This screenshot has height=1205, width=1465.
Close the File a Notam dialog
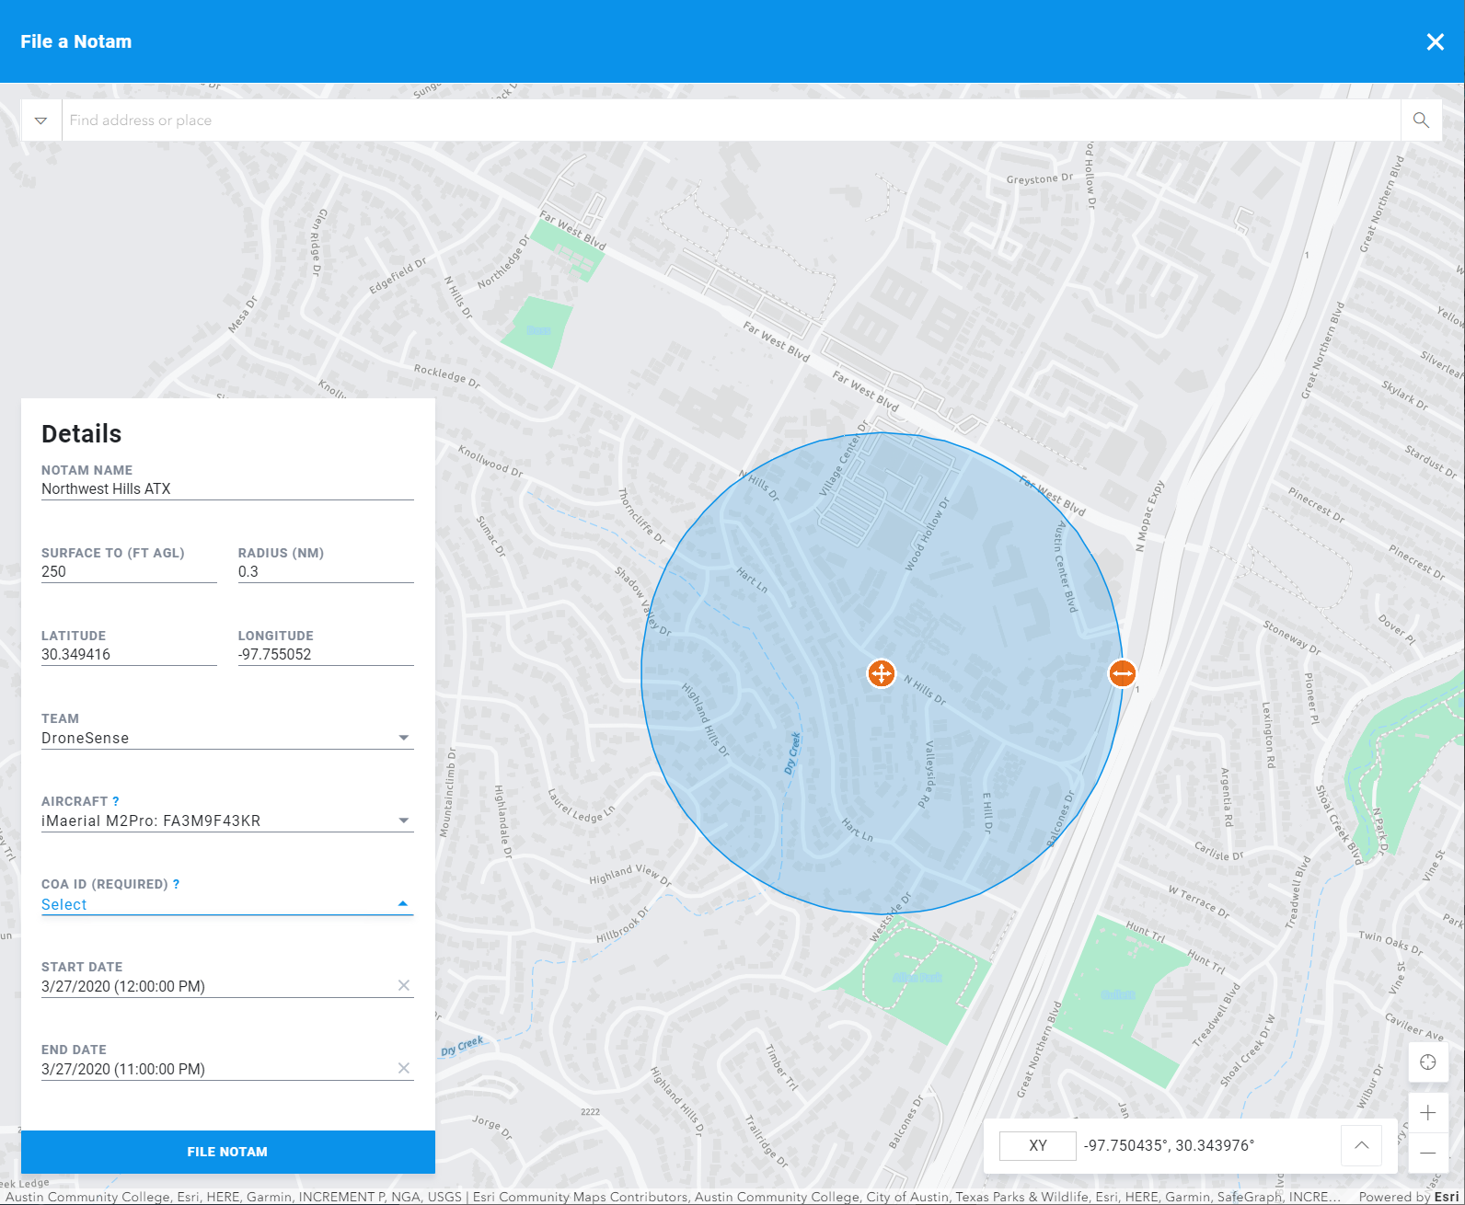click(1435, 41)
